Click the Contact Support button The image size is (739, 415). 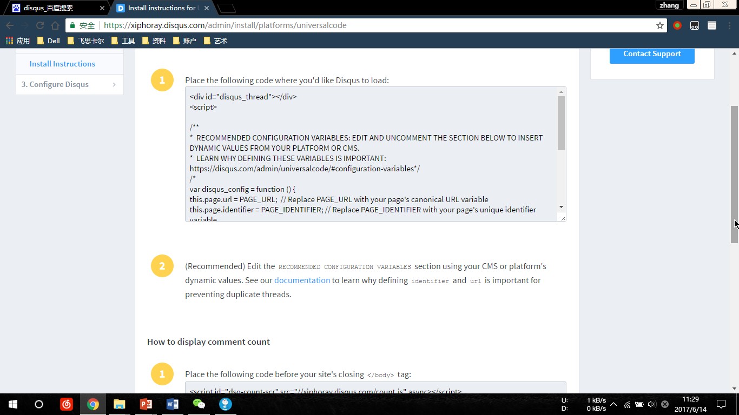pyautogui.click(x=652, y=54)
